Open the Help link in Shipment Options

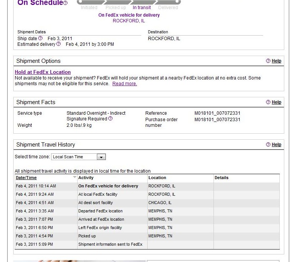pyautogui.click(x=276, y=61)
